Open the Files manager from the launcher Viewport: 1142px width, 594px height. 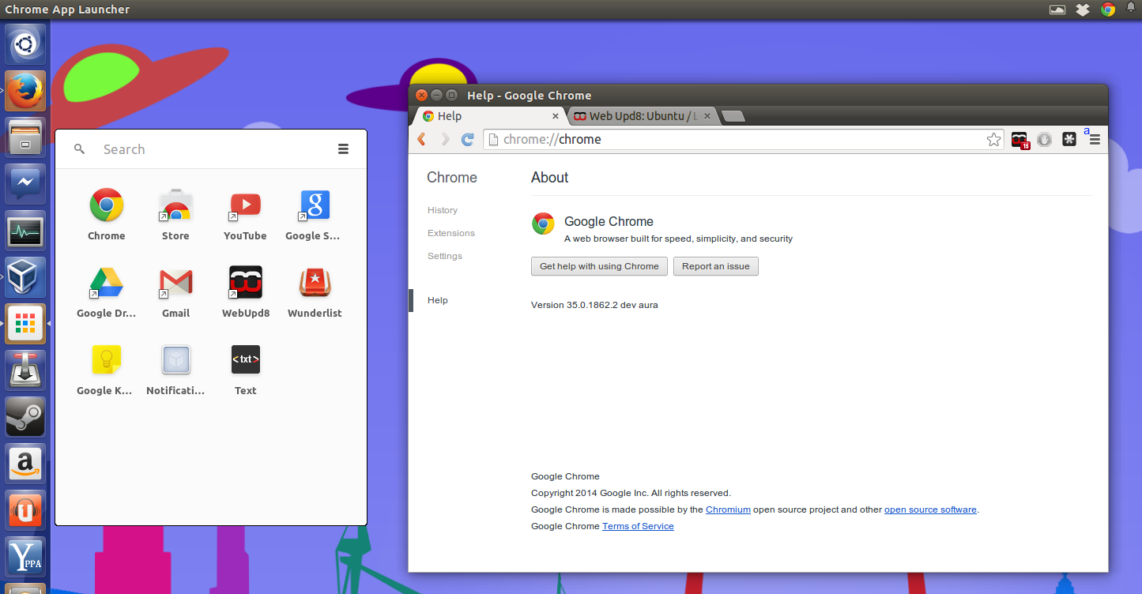[x=25, y=137]
